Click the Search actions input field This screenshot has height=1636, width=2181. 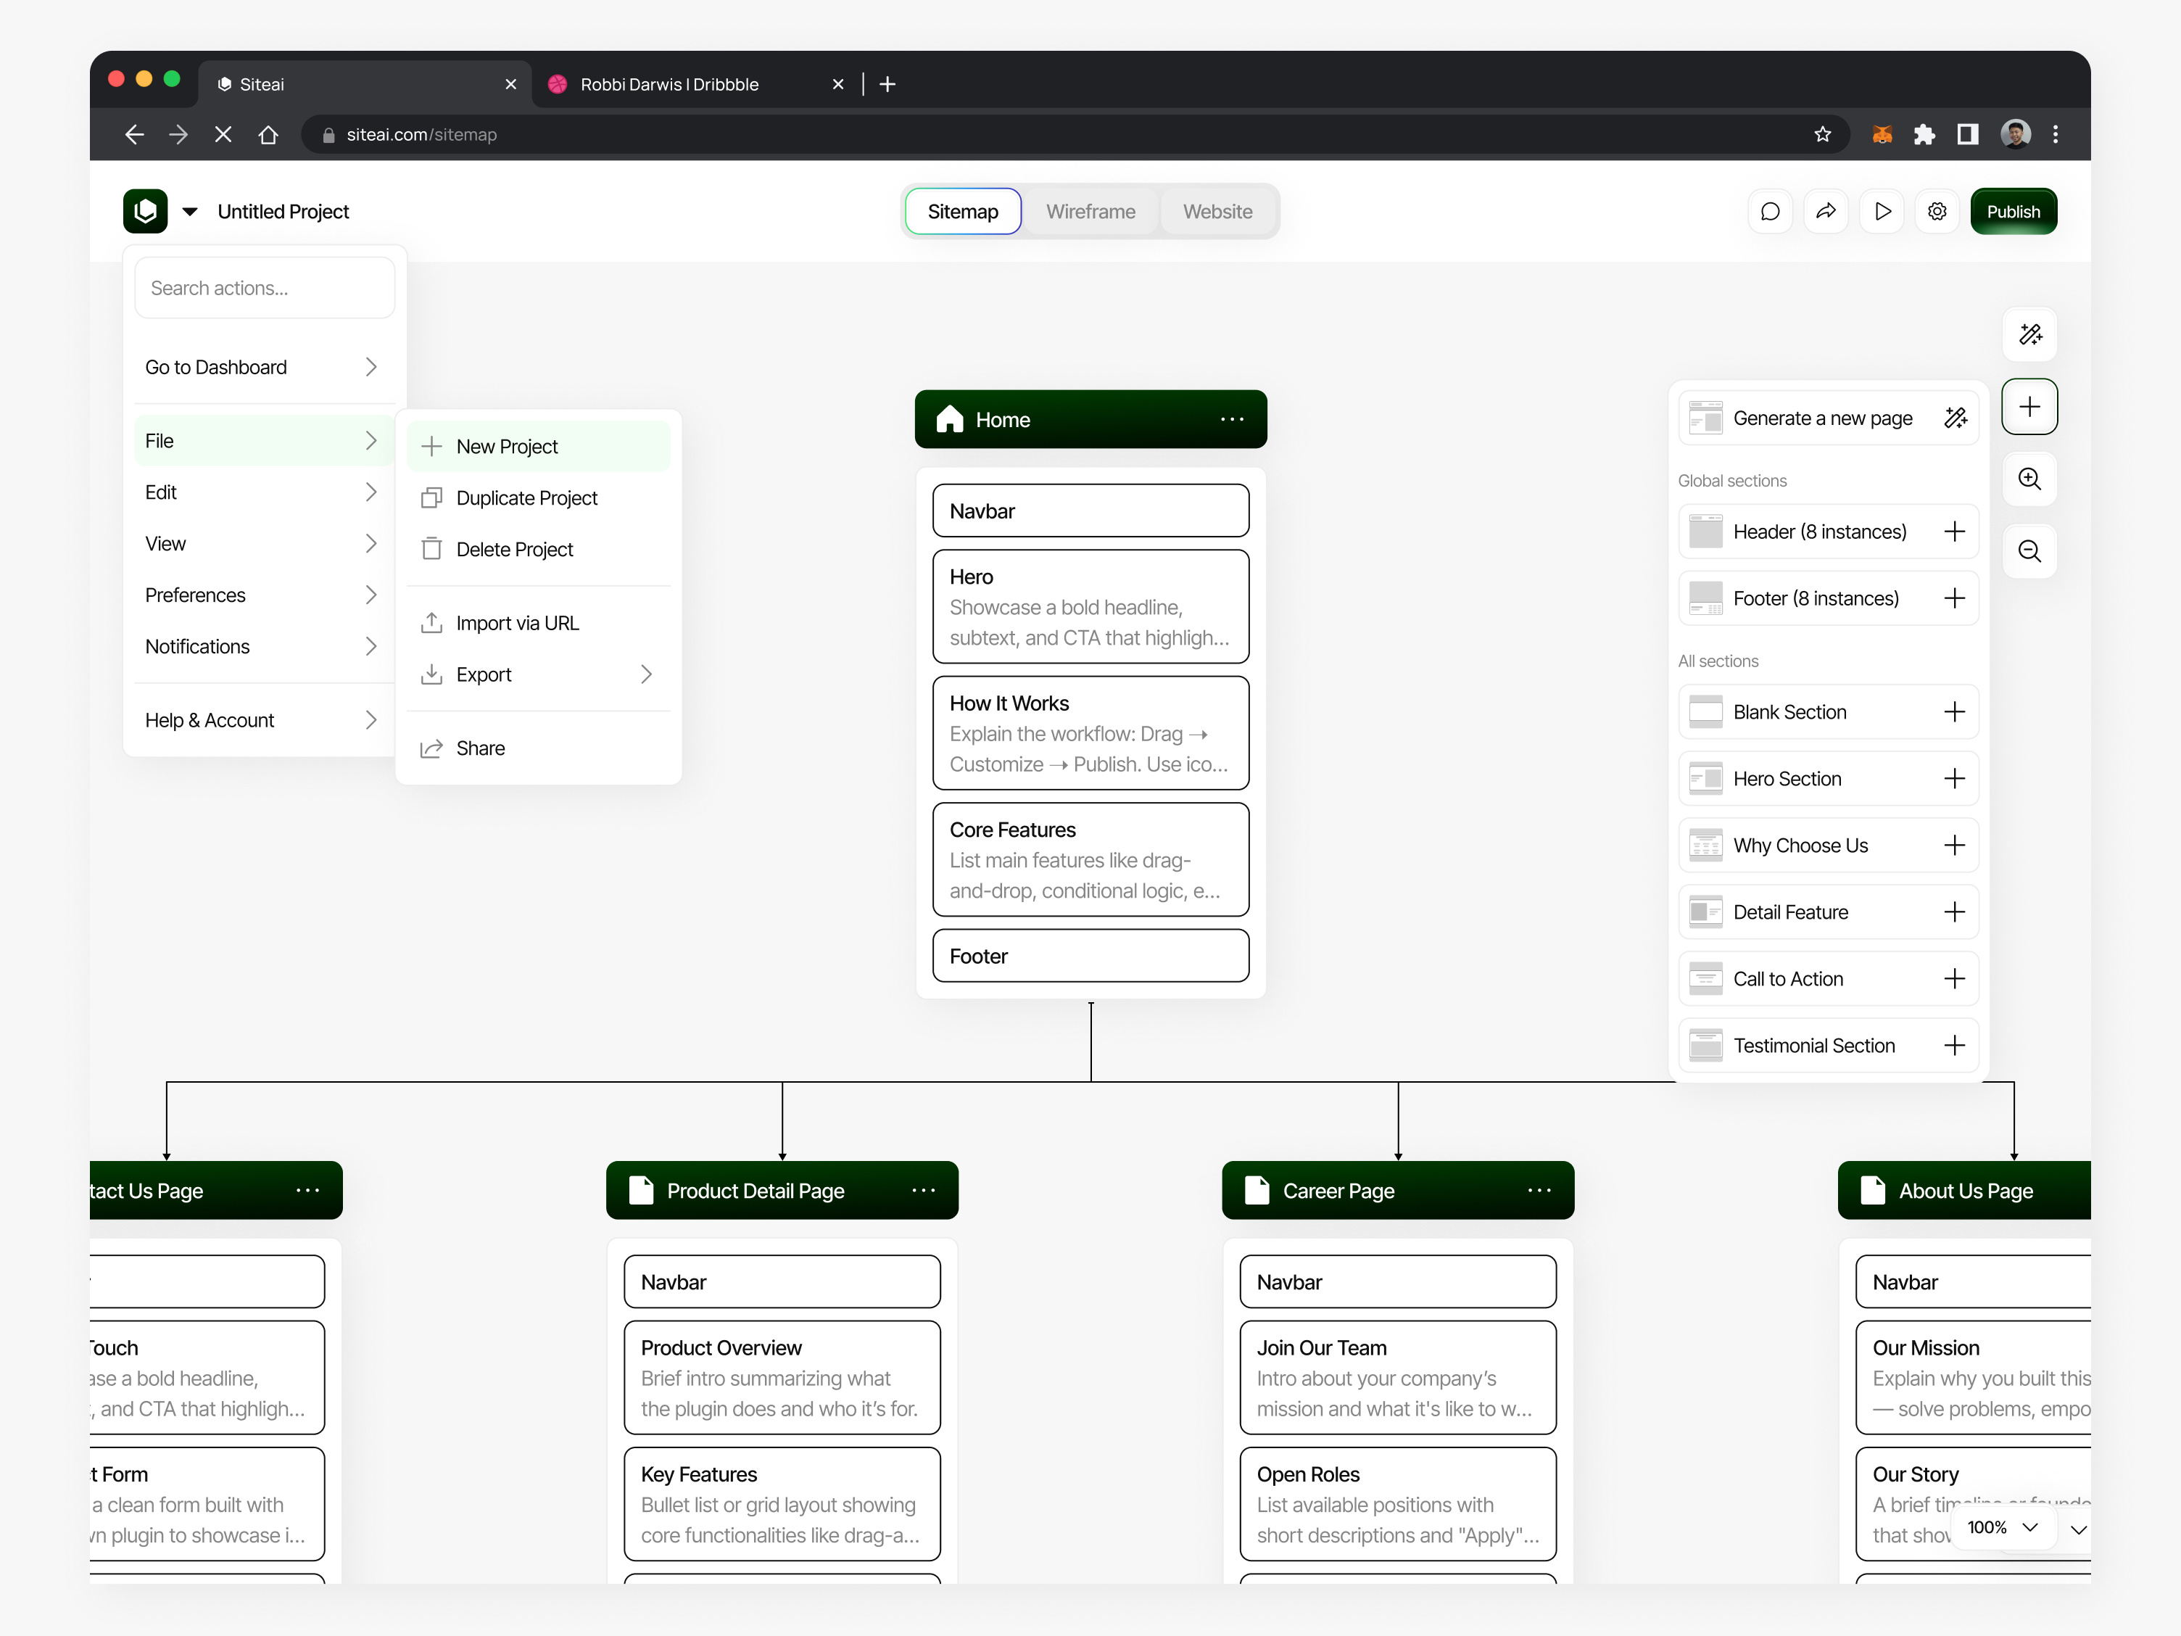(263, 287)
